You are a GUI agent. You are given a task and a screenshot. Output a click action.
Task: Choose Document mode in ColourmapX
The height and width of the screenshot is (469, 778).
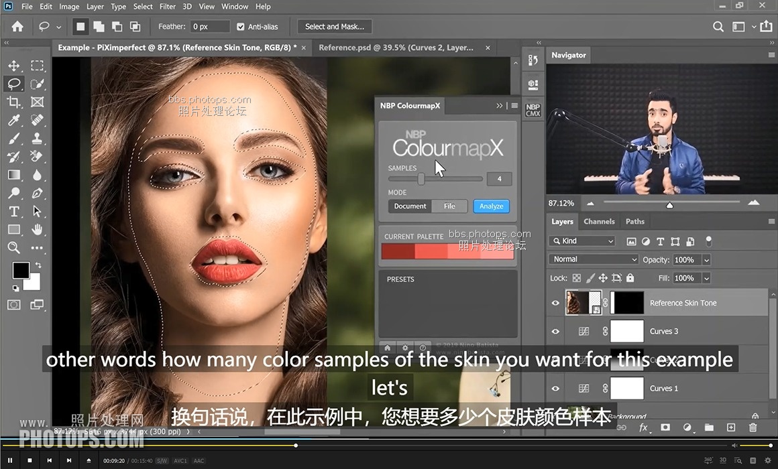click(410, 206)
